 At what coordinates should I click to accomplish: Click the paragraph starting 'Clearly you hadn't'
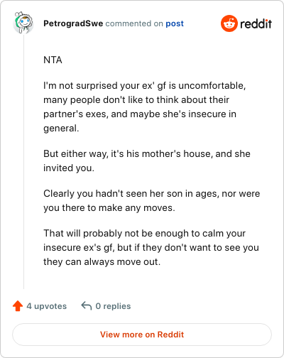152,200
